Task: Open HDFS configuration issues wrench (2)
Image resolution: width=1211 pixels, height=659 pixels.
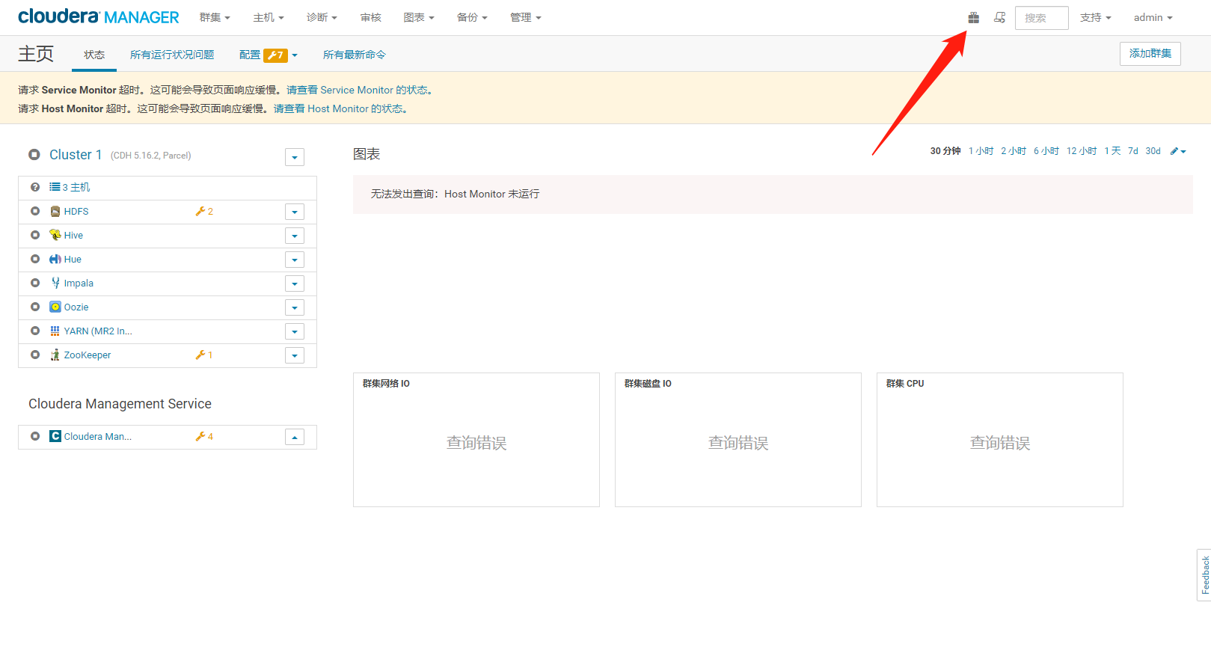Action: (x=204, y=212)
